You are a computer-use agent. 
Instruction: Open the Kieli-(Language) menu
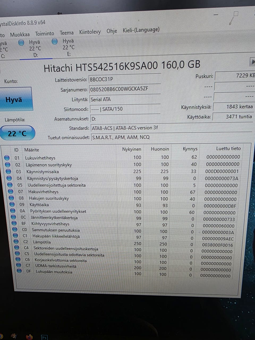(141, 30)
